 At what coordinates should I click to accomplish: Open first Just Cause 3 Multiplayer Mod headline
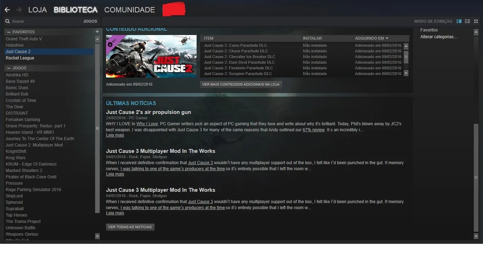click(161, 151)
